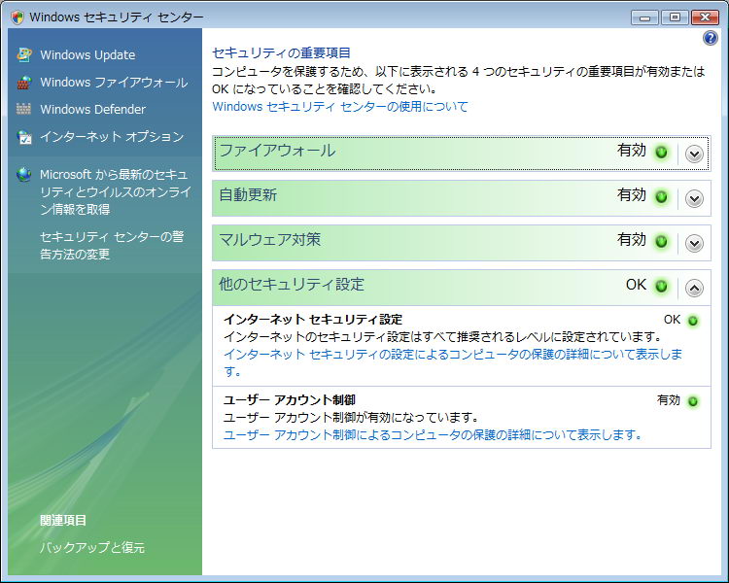
Task: Open Windows Defender link
Action: click(92, 109)
